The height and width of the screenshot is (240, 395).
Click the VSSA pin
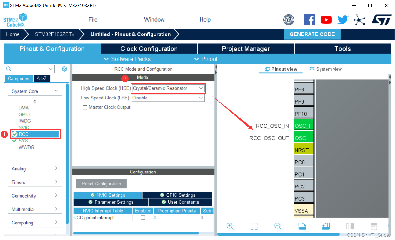tap(304, 209)
